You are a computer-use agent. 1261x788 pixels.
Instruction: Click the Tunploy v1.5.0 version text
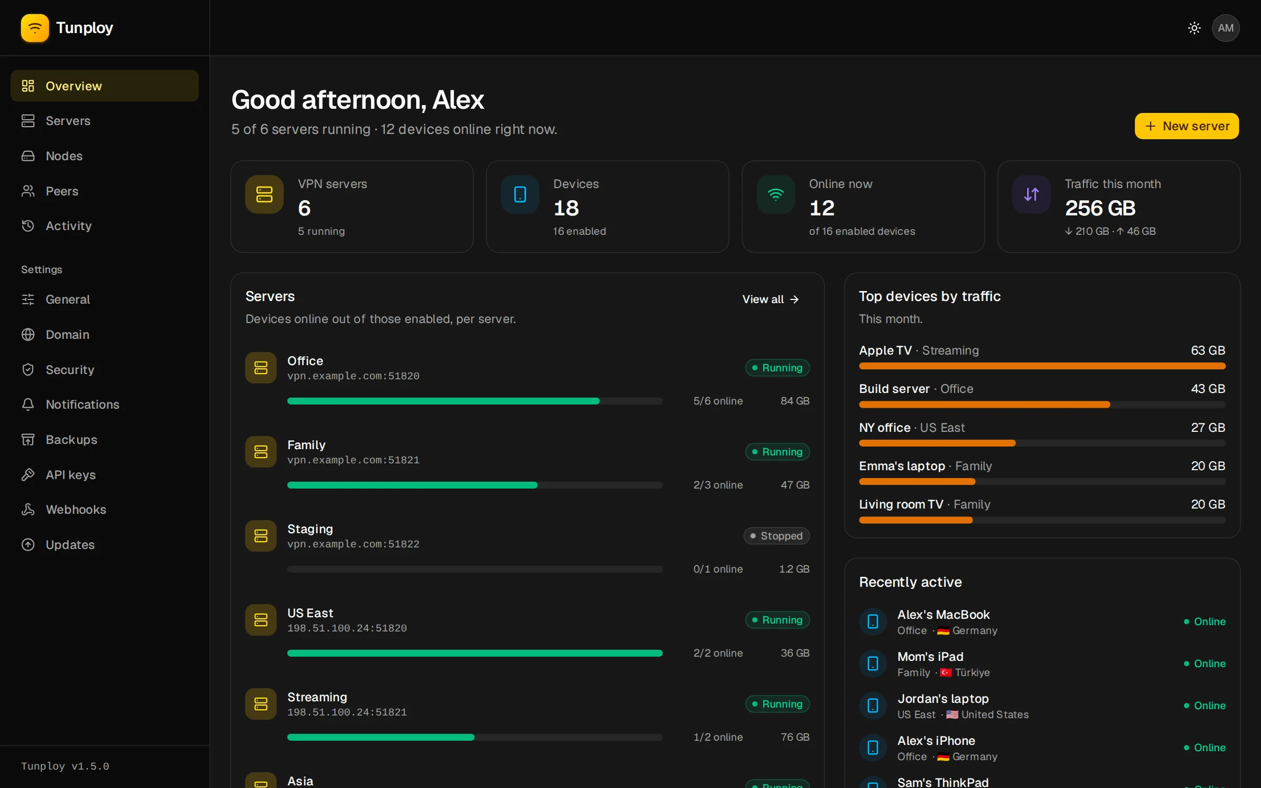click(x=65, y=766)
